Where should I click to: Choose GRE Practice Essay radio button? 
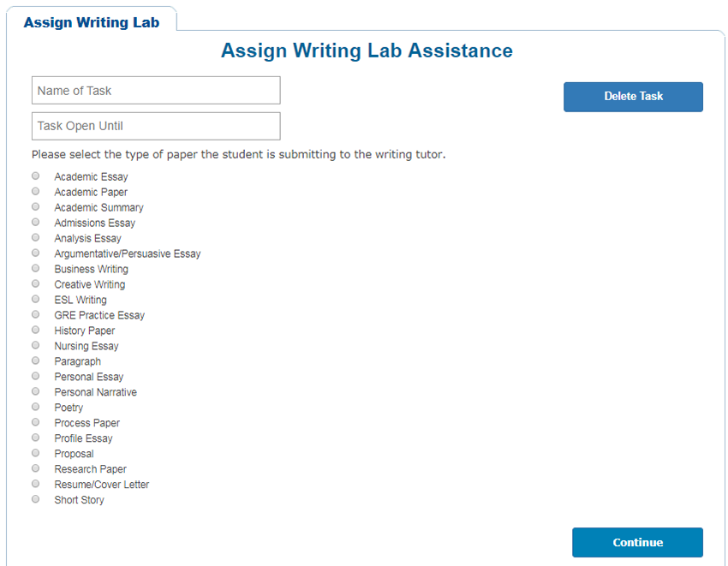click(x=35, y=314)
